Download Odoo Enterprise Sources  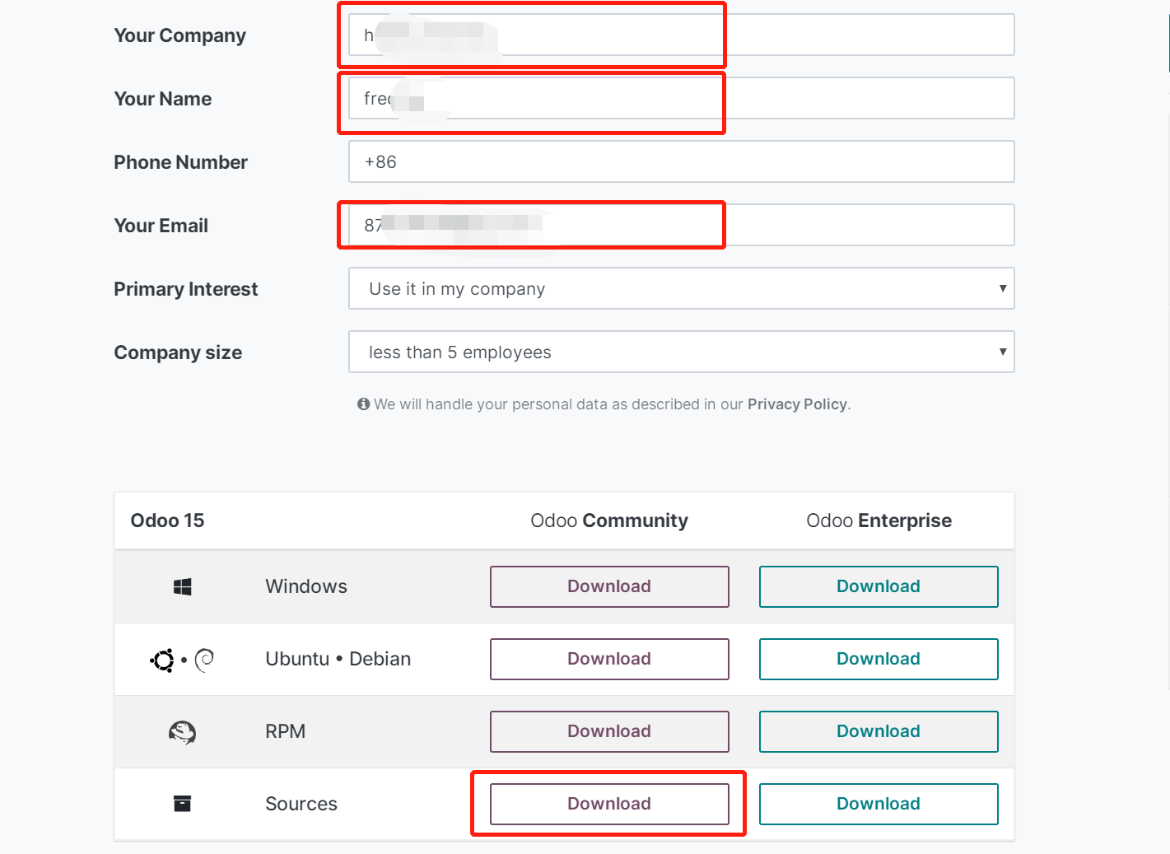[x=878, y=804]
